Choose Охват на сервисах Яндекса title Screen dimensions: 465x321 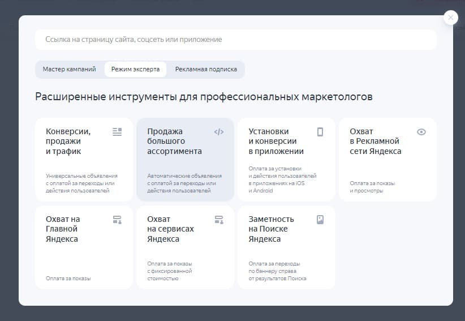click(170, 229)
